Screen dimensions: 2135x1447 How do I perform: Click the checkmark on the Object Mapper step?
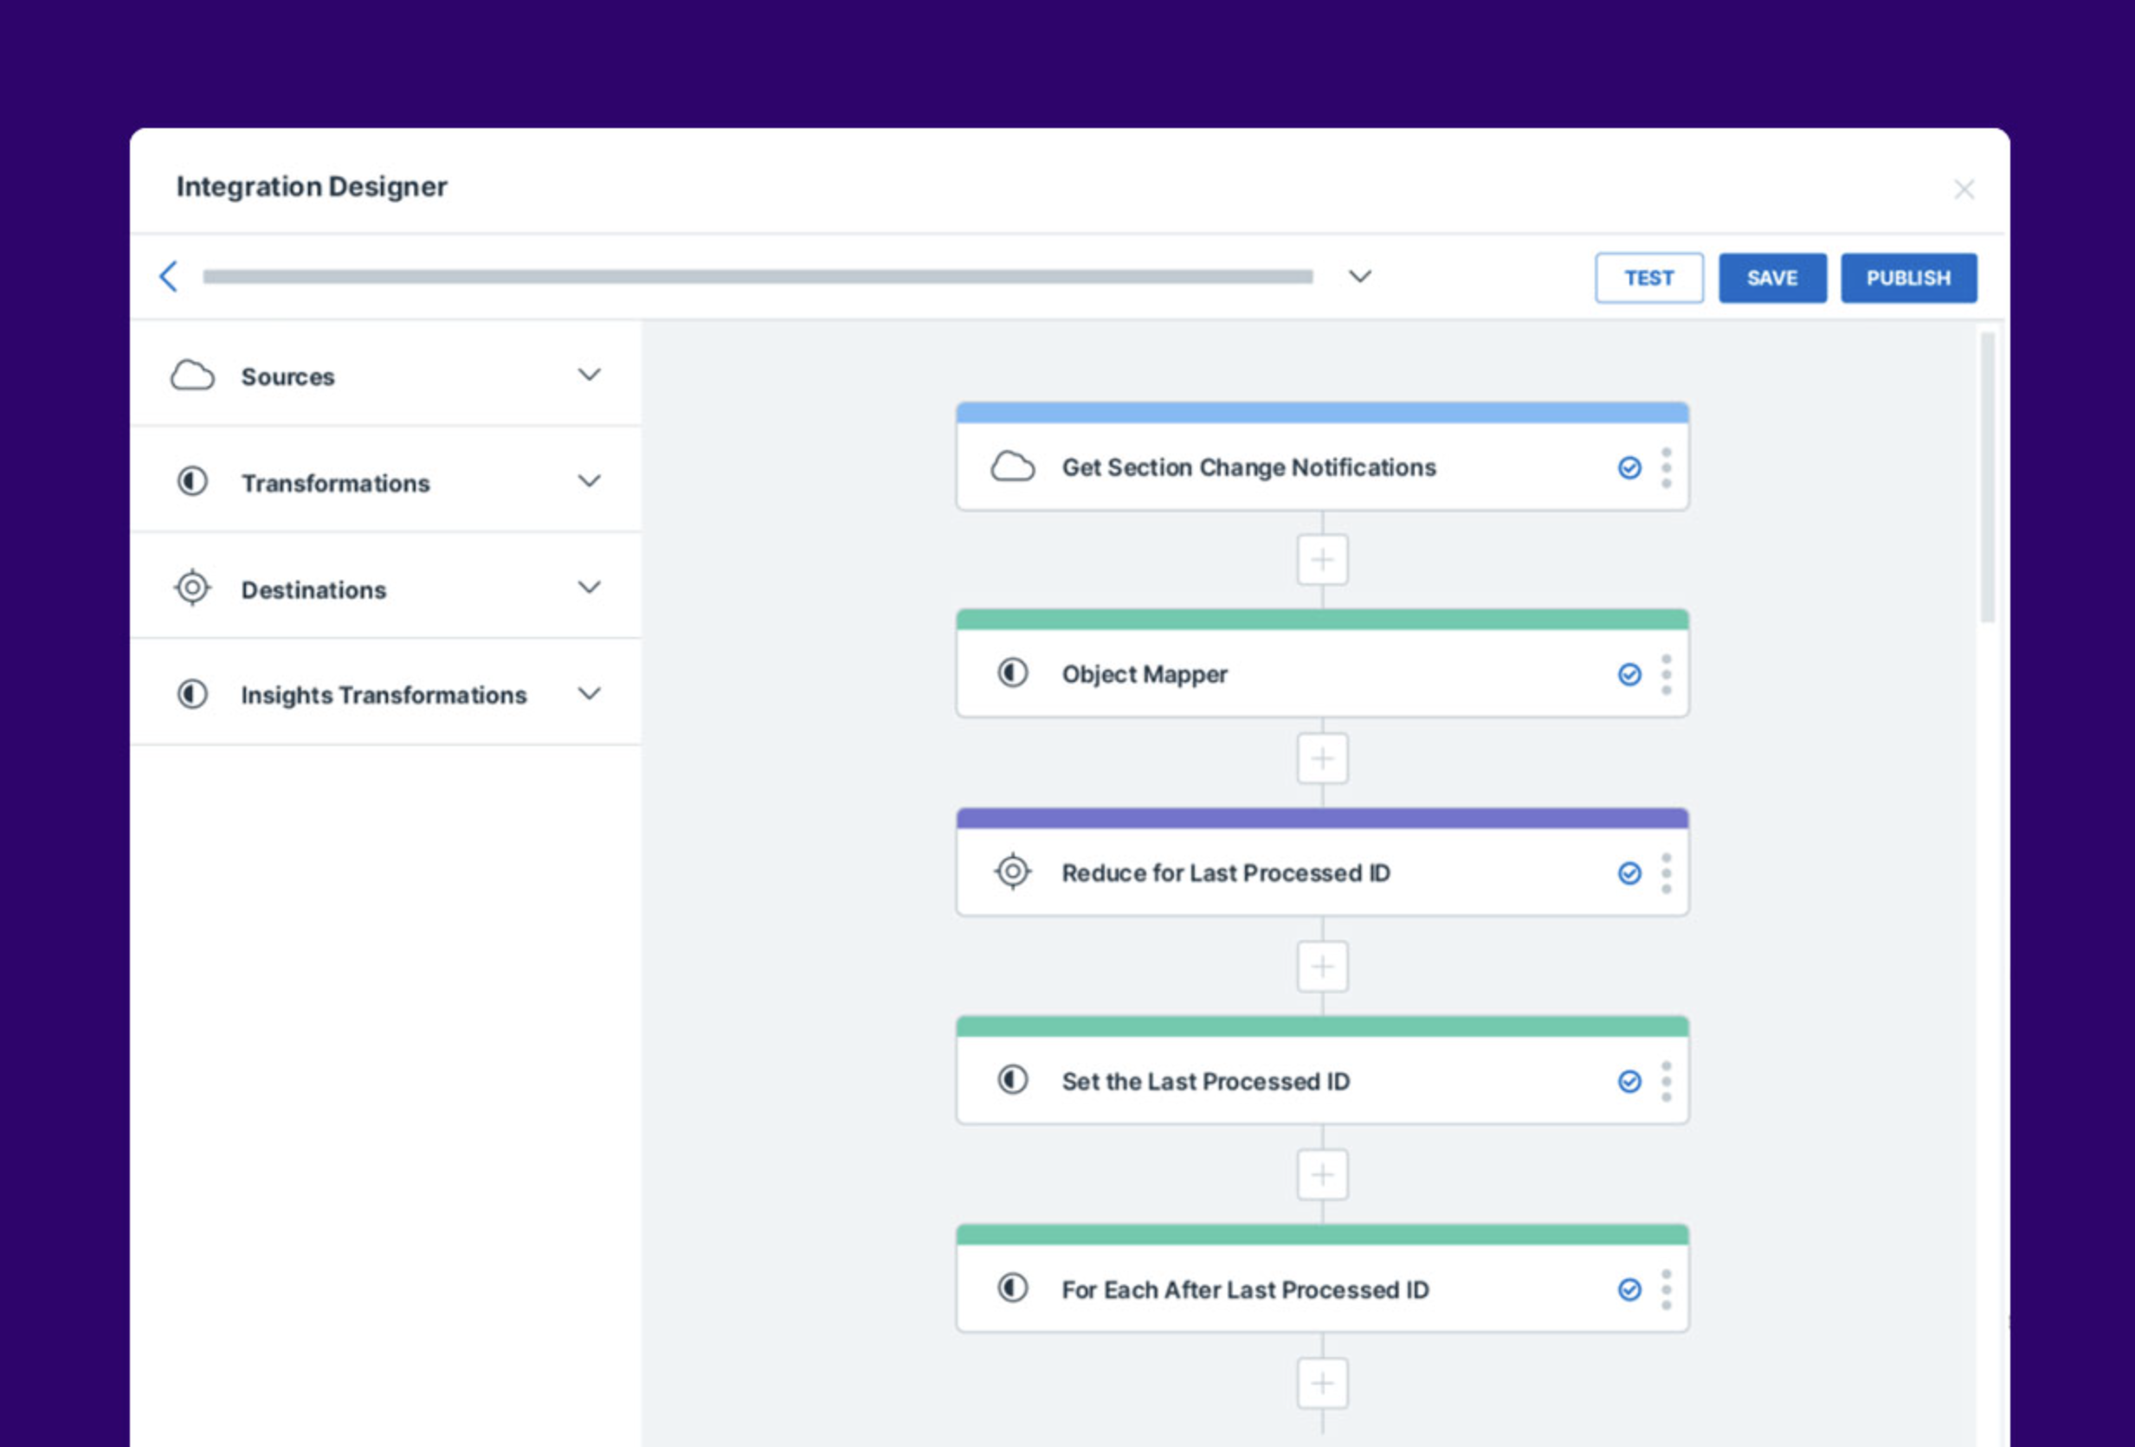pyautogui.click(x=1629, y=675)
